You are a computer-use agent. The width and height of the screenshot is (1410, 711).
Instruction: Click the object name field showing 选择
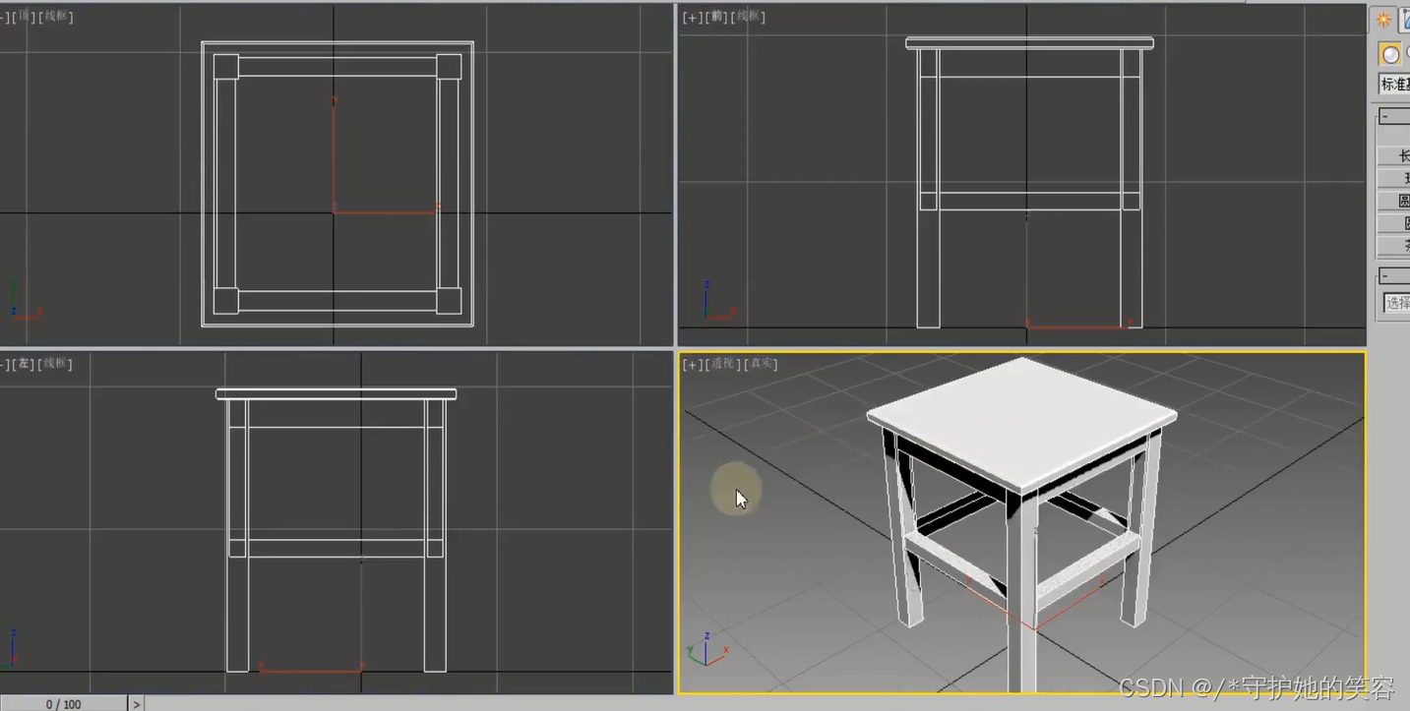[1396, 303]
